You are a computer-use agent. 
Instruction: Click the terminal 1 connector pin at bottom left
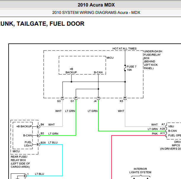pos(25,176)
